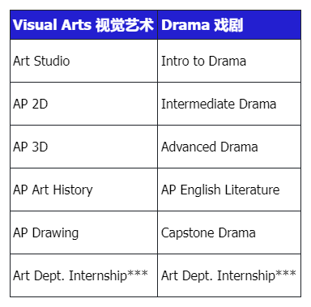The height and width of the screenshot is (307, 311).
Task: Click the Chinese text 视觉艺术 in header
Action: pos(125,25)
